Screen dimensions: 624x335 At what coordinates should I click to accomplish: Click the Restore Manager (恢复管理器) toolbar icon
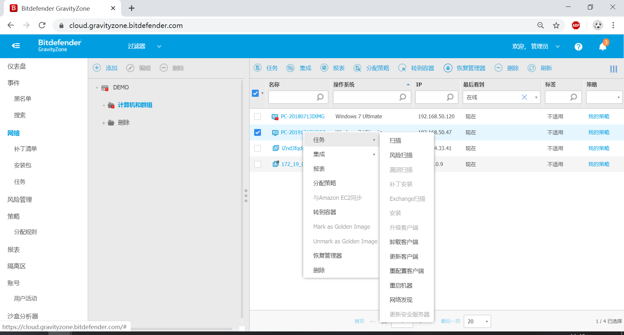pos(448,68)
